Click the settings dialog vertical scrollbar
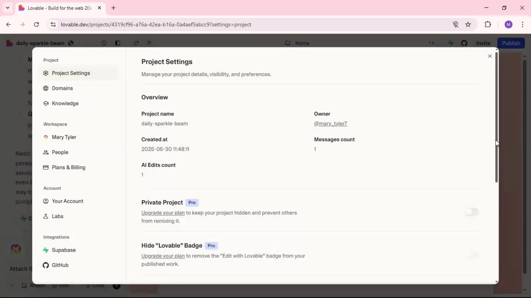This screenshot has height=298, width=531. click(x=496, y=117)
